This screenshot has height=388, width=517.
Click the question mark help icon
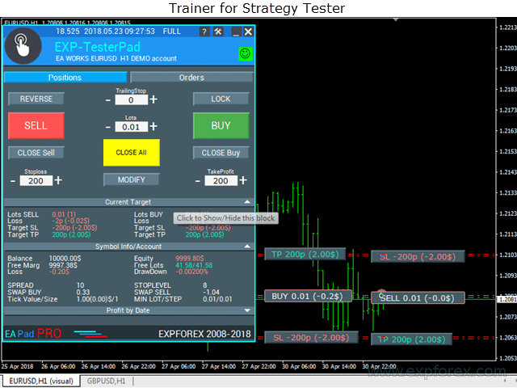click(x=204, y=32)
